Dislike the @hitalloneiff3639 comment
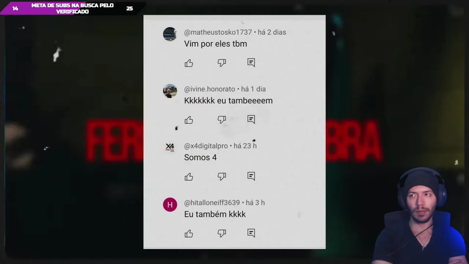Viewport: 469px width, 264px height. (222, 233)
